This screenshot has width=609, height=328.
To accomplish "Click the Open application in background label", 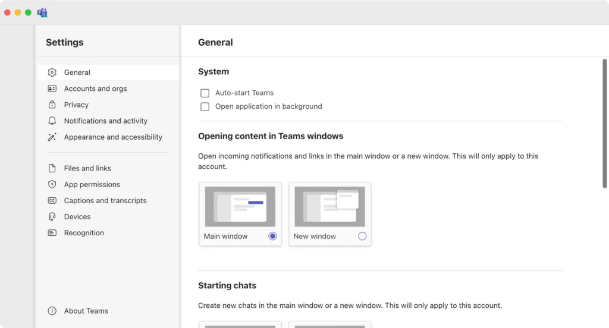I will pos(268,106).
